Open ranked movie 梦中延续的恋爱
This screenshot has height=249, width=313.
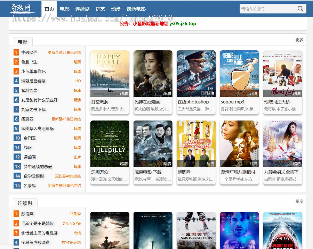[x=38, y=166]
